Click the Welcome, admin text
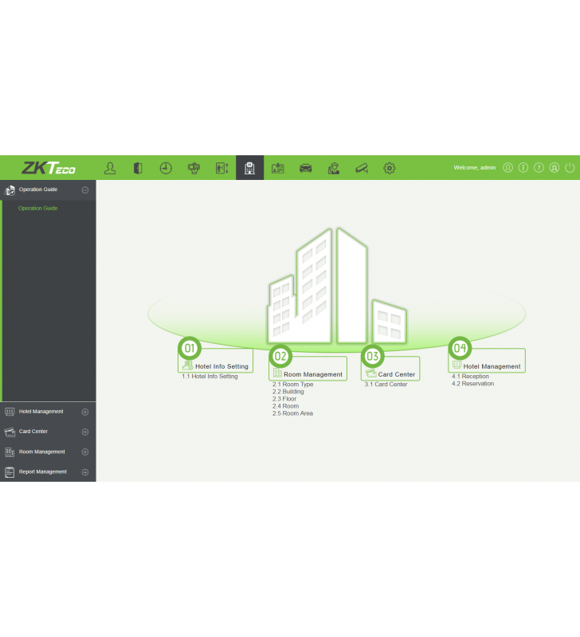The height and width of the screenshot is (637, 580). [x=475, y=167]
